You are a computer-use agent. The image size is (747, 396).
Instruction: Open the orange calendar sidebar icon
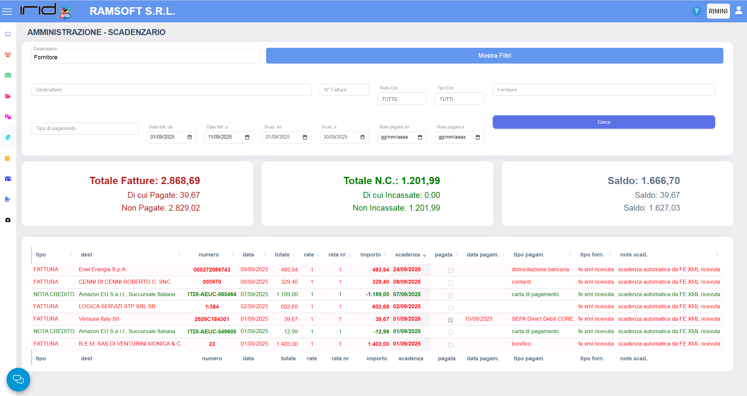point(8,159)
